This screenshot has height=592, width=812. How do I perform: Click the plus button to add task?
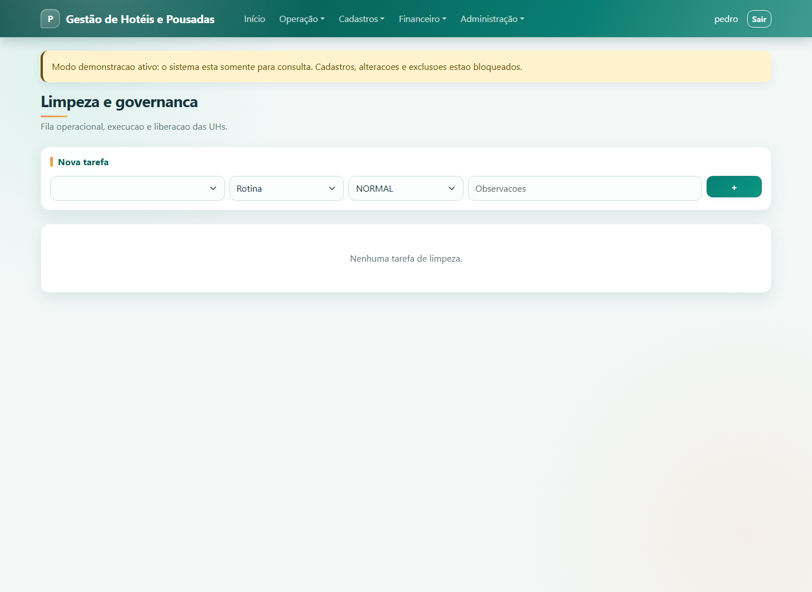[734, 187]
